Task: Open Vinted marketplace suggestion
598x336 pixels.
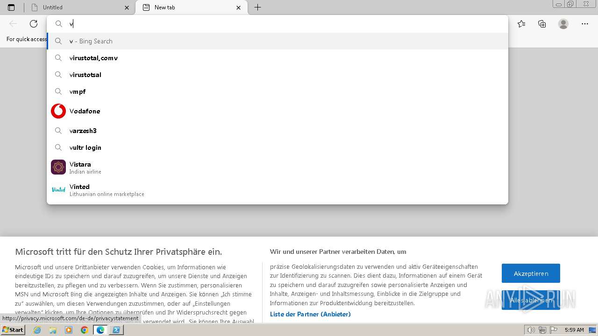Action: tap(278, 189)
